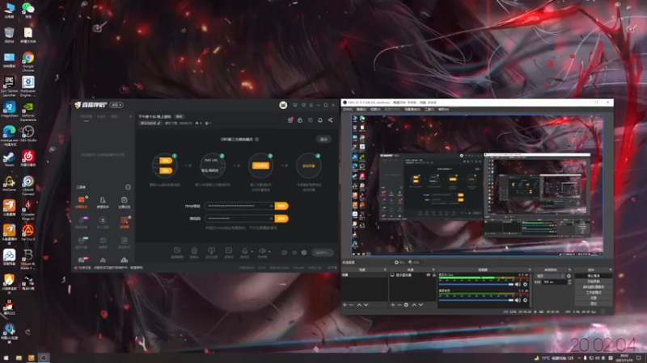The width and height of the screenshot is (647, 363).
Task: Click the transition duration stepper arrows
Action: coord(569,282)
